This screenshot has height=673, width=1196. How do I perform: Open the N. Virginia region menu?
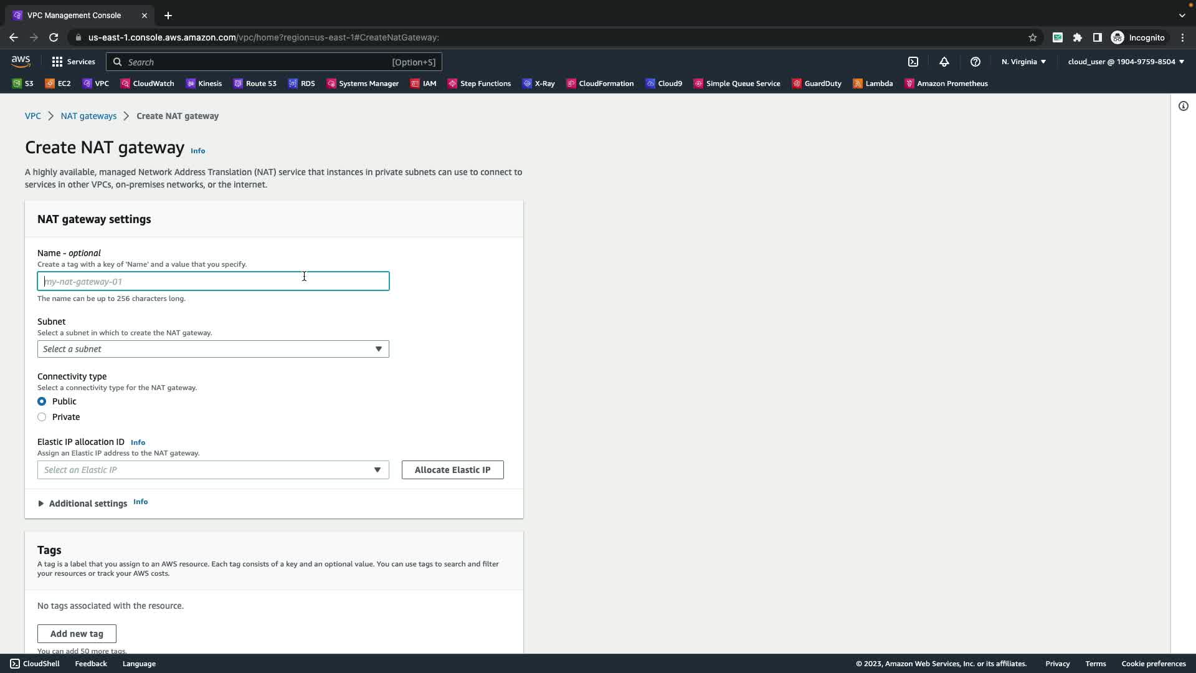[x=1023, y=62]
